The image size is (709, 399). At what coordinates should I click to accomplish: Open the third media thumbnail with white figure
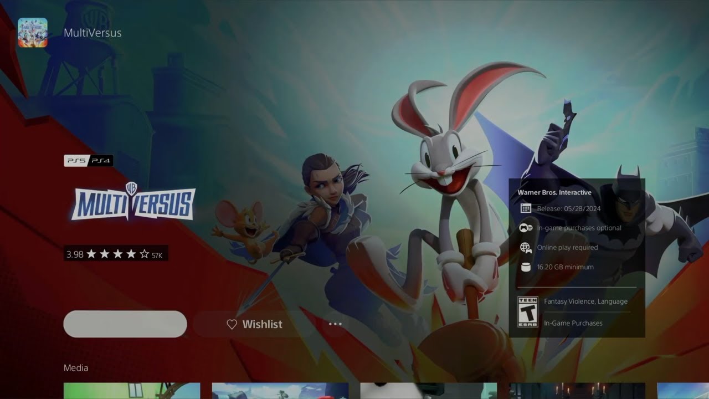coord(429,391)
